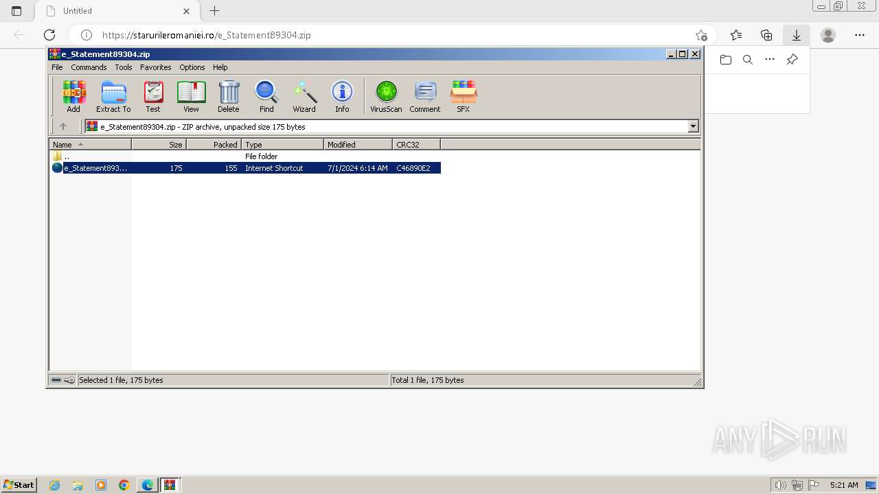This screenshot has width=879, height=494.
Task: Convert archive with SFX tool
Action: tap(464, 96)
